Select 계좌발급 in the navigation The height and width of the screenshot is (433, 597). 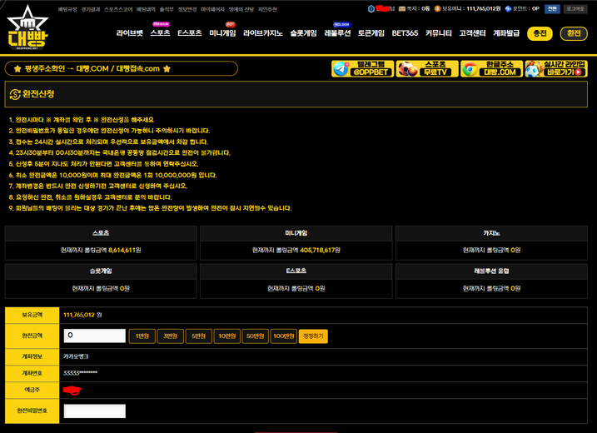click(x=506, y=33)
